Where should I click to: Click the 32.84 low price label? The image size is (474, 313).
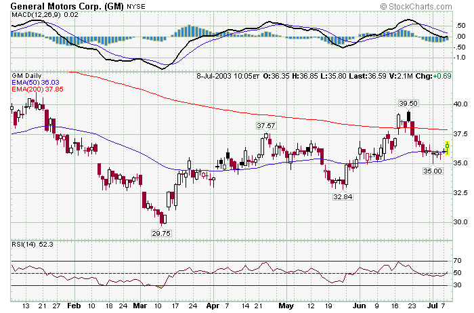click(343, 196)
